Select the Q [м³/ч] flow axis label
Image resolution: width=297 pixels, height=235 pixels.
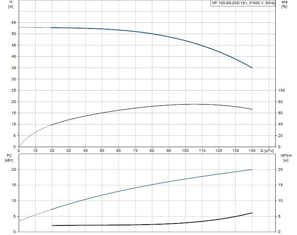[267, 150]
